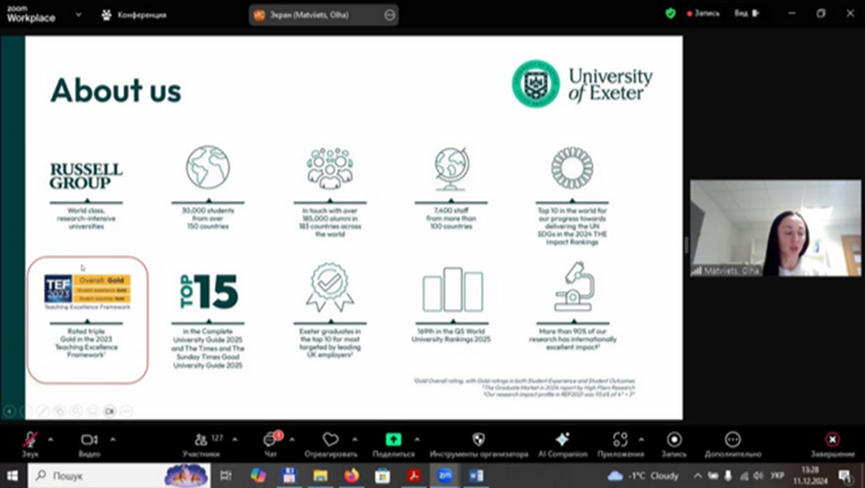Click the University of Exeter logo
Image resolution: width=865 pixels, height=488 pixels.
pyautogui.click(x=583, y=83)
